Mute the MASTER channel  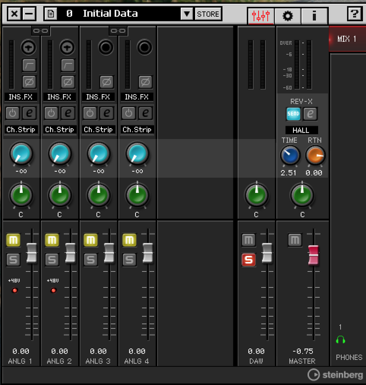click(295, 240)
